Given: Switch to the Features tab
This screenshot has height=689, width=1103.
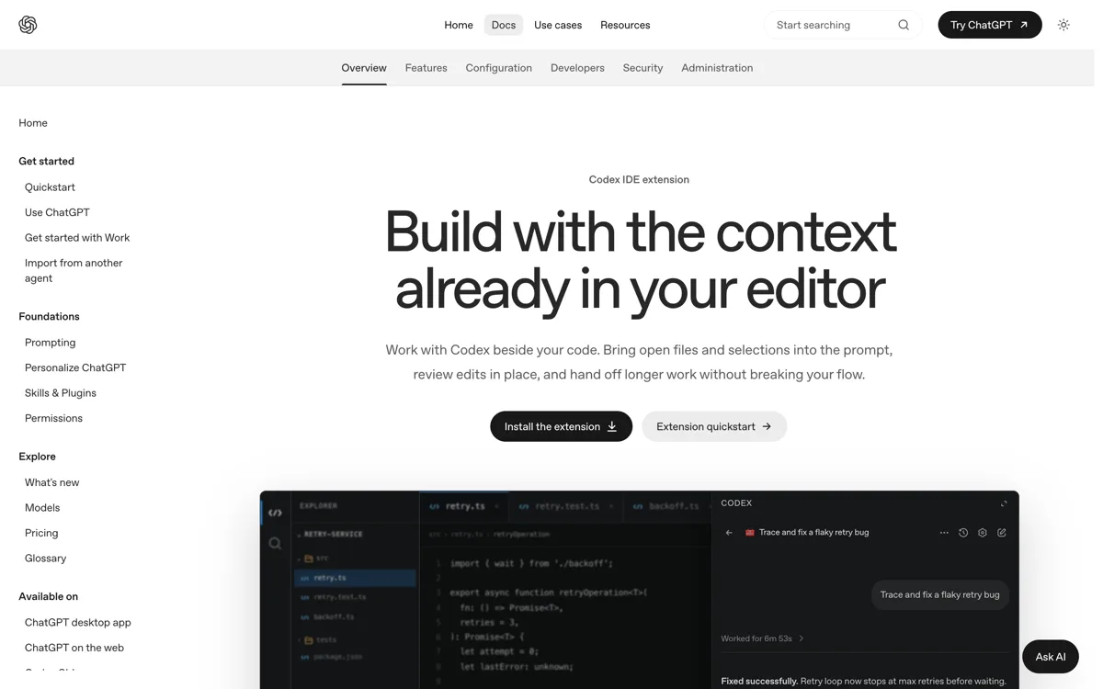Looking at the screenshot, I should [x=426, y=68].
